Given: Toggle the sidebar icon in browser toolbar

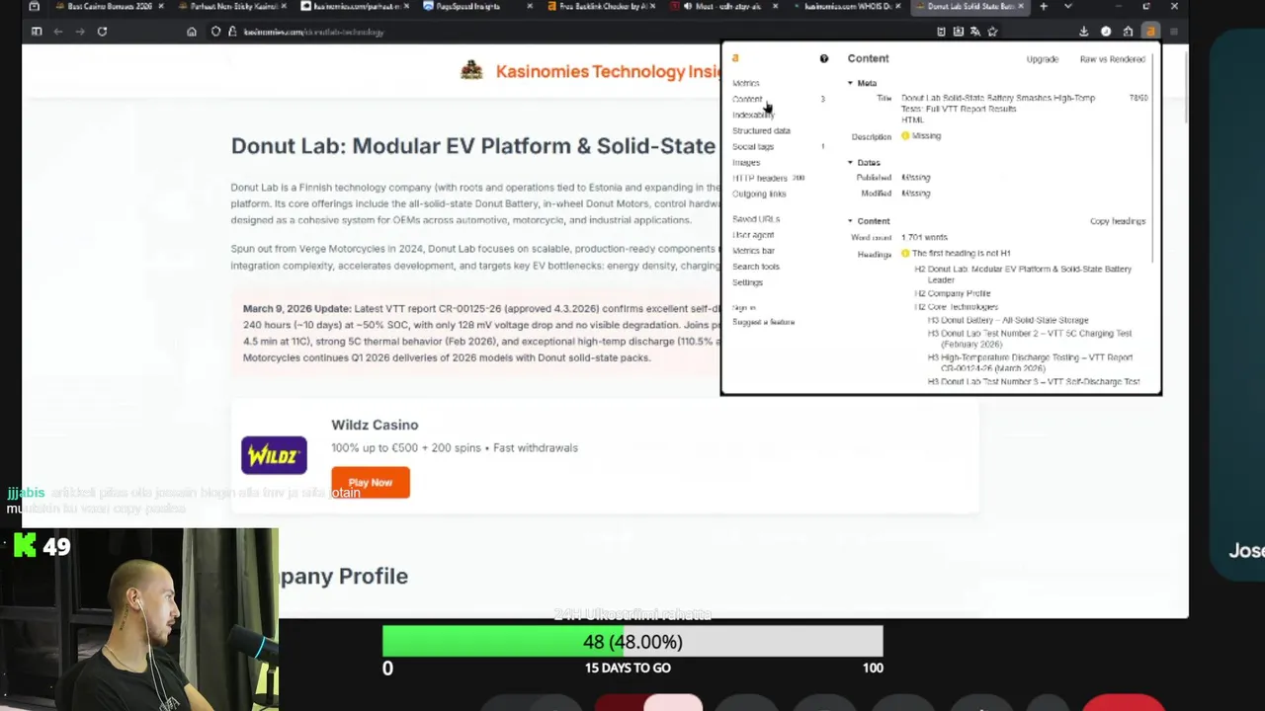Looking at the screenshot, I should pyautogui.click(x=37, y=32).
